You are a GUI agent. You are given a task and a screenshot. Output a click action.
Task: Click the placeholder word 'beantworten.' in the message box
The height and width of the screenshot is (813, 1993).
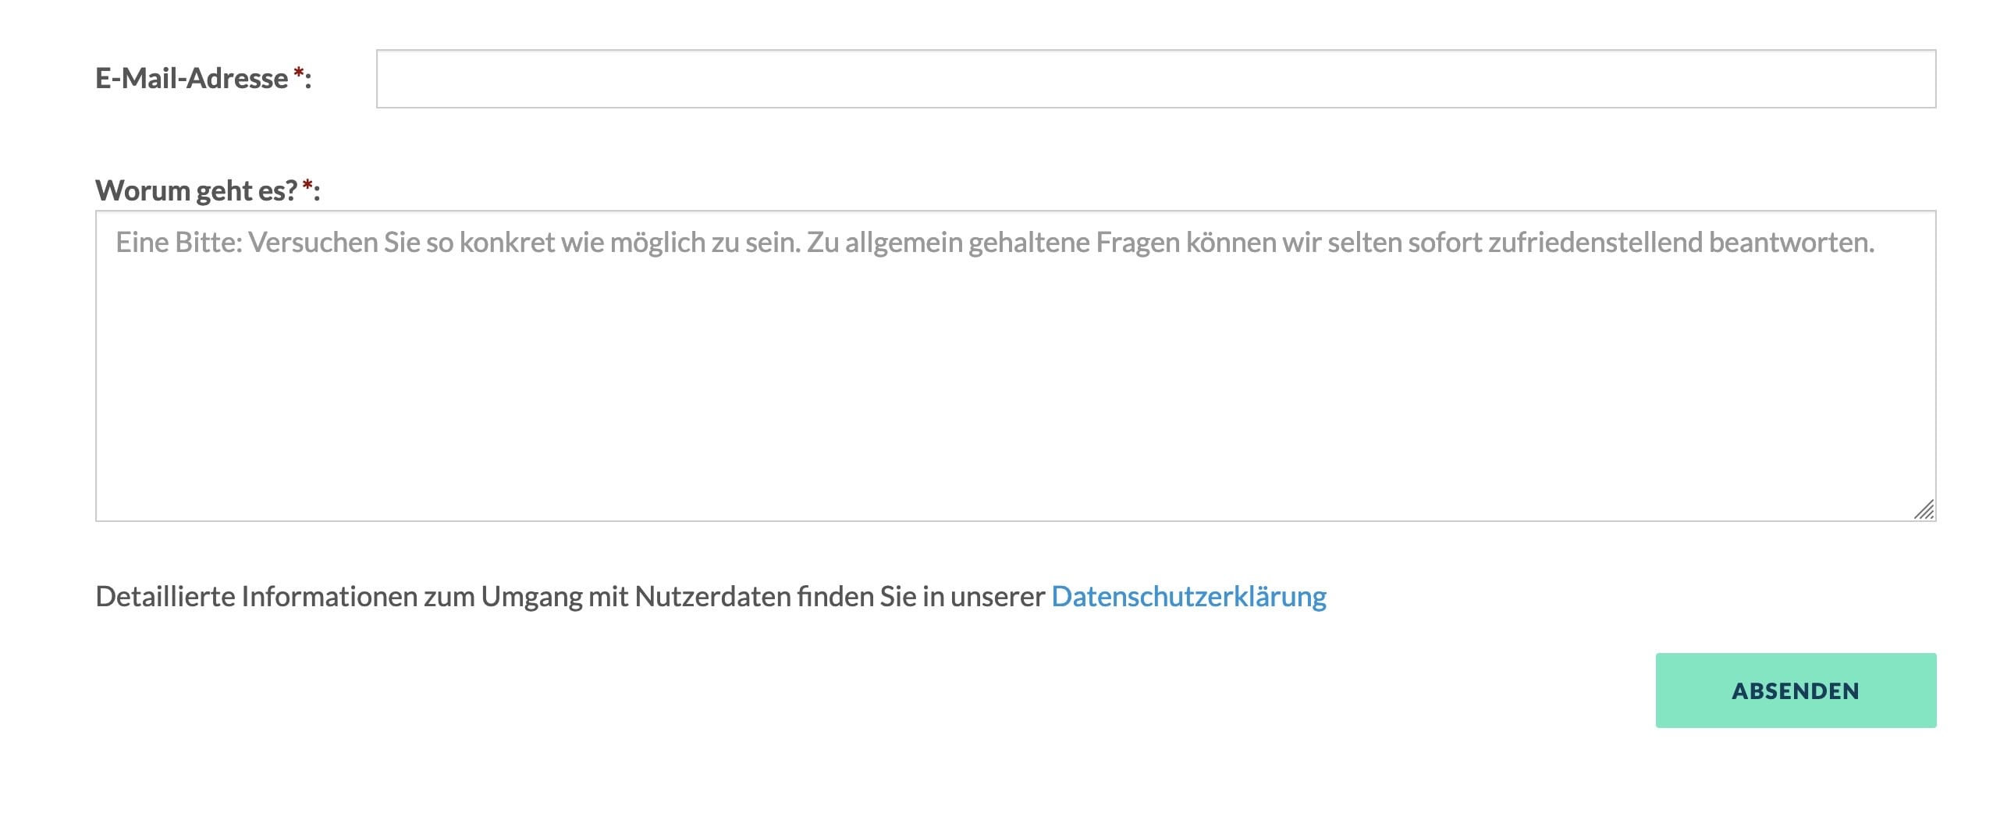click(1791, 243)
